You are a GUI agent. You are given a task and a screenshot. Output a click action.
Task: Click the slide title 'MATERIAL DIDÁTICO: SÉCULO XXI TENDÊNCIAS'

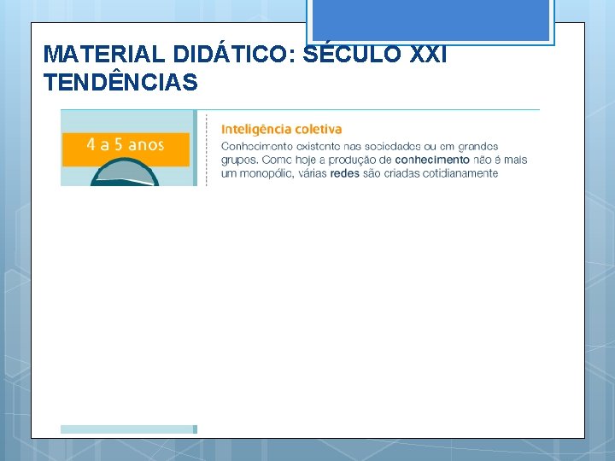click(x=245, y=67)
